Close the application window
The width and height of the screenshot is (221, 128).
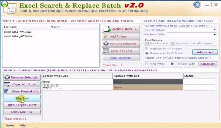[216, 5]
